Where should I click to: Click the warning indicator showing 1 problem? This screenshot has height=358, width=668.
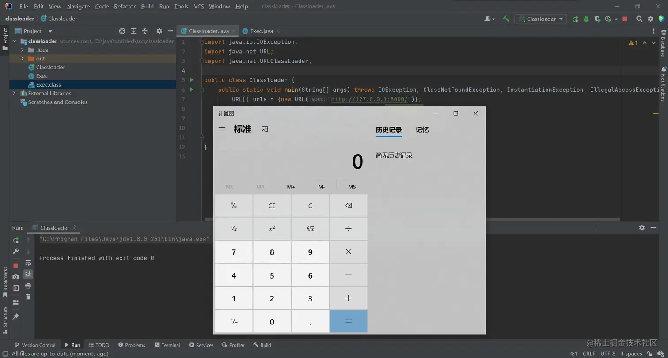(x=633, y=43)
